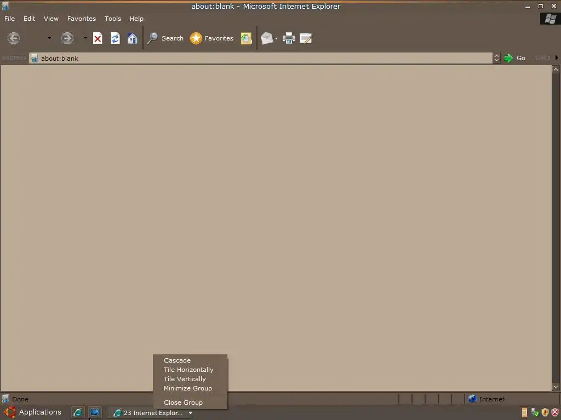
Task: Click the orange document tray icon
Action: tap(524, 412)
